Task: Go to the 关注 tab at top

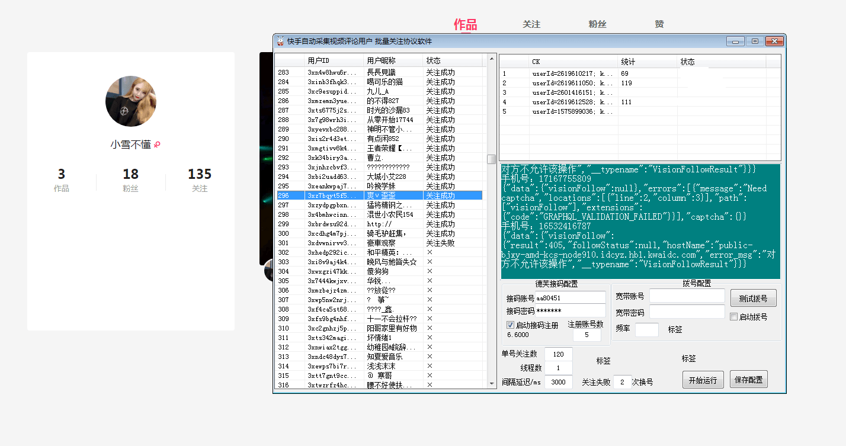Action: point(531,24)
